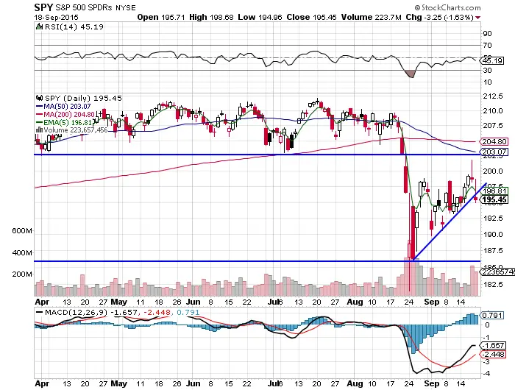Click the May label under the volume bars
This screenshot has height=390, width=515.
[119, 302]
